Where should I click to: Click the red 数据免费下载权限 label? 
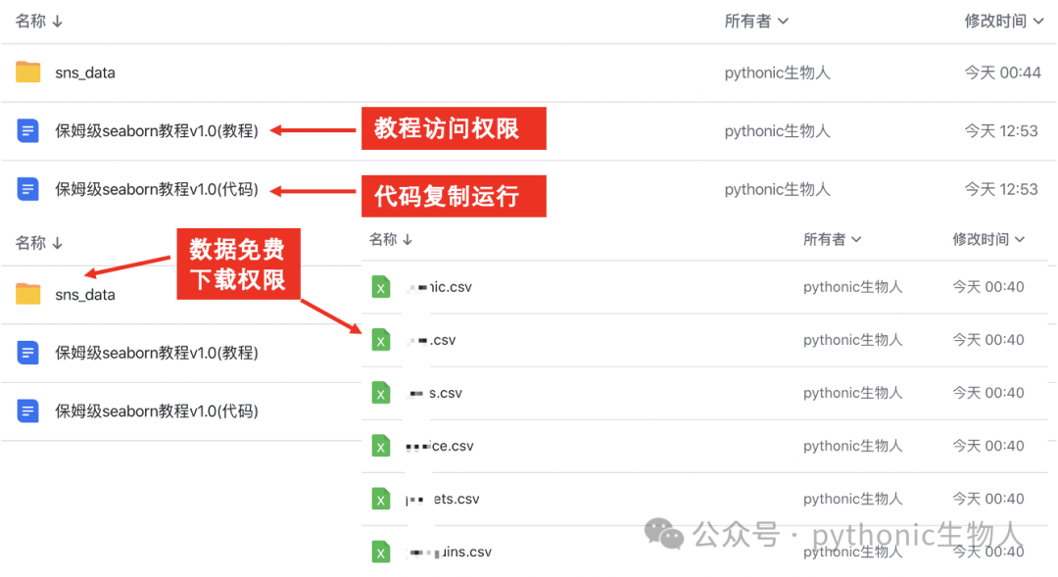238,264
